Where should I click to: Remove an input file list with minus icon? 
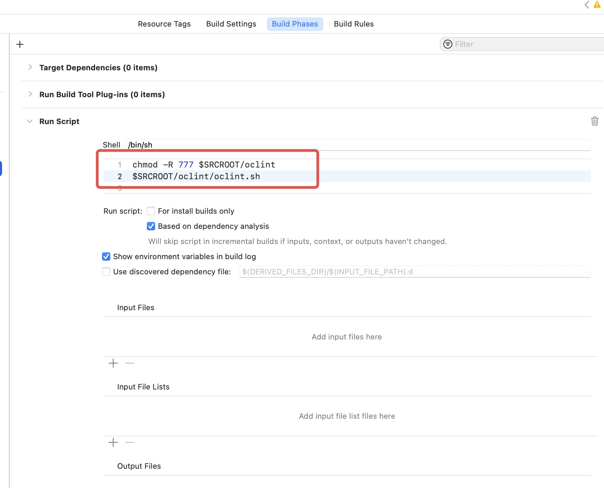click(x=130, y=443)
